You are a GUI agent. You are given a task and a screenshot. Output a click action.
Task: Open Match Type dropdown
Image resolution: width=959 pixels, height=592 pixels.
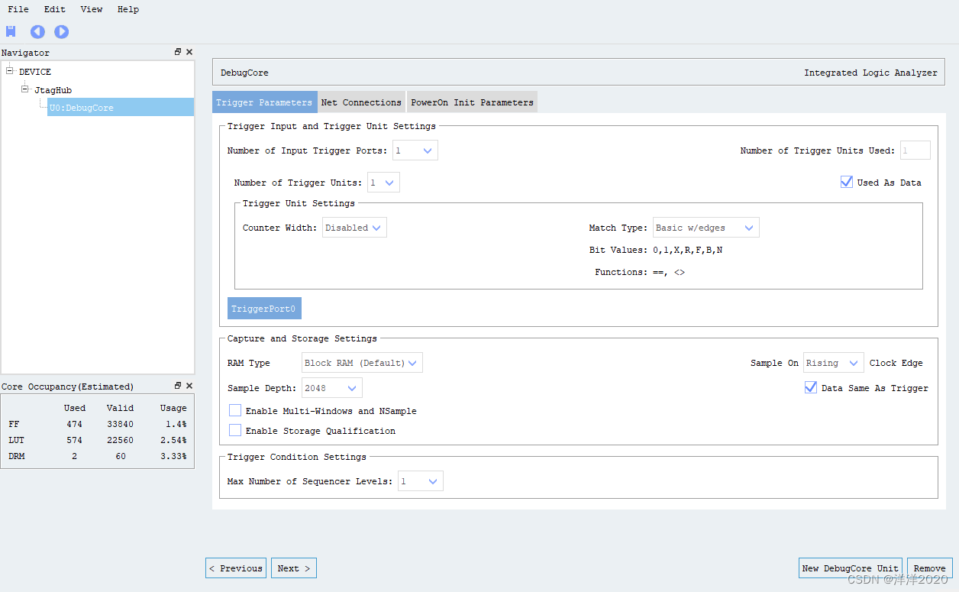pyautogui.click(x=706, y=228)
